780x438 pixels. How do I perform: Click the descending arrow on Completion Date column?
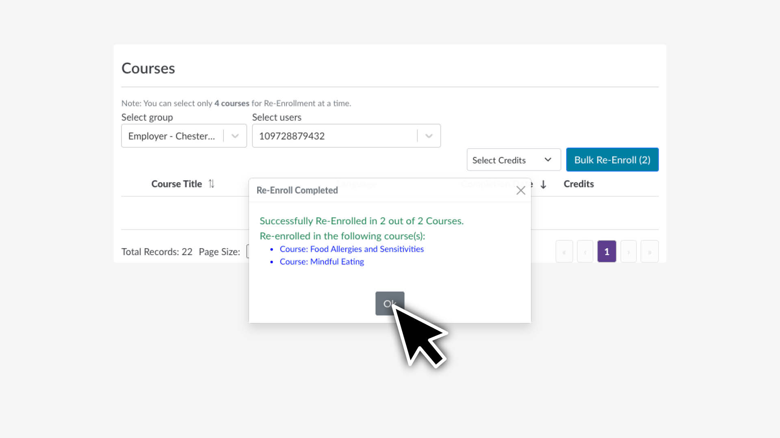(x=543, y=185)
